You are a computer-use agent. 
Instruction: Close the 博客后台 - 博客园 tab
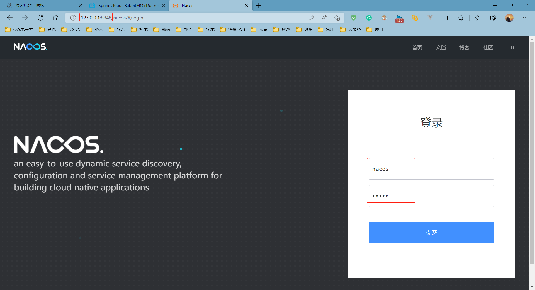(80, 6)
